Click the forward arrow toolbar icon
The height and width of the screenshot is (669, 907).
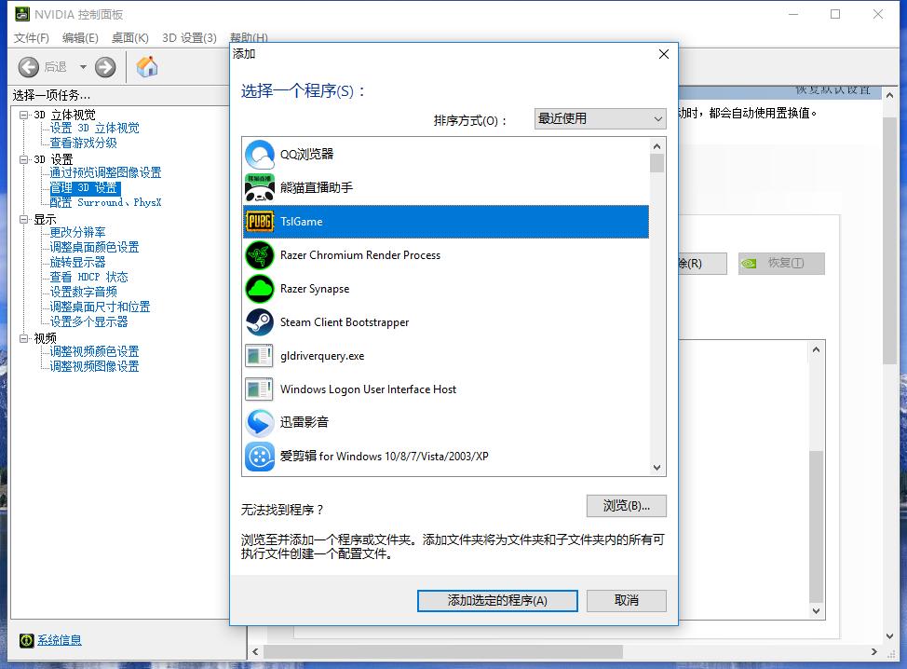[x=105, y=67]
